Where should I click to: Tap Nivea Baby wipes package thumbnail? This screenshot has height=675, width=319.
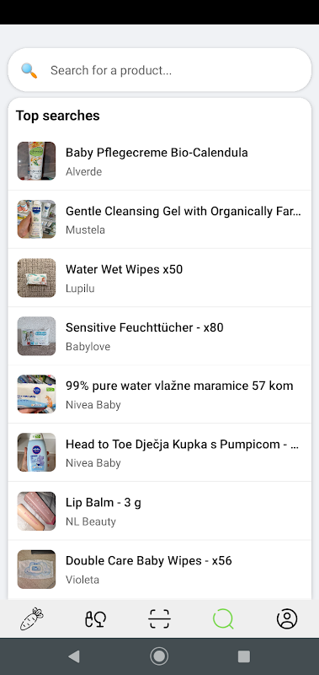pyautogui.click(x=36, y=394)
